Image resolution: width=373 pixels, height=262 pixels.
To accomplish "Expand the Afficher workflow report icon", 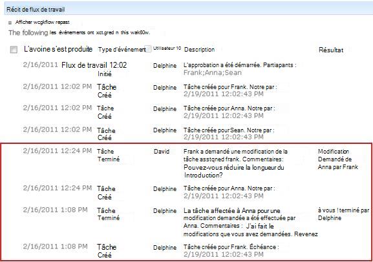I will [10, 23].
